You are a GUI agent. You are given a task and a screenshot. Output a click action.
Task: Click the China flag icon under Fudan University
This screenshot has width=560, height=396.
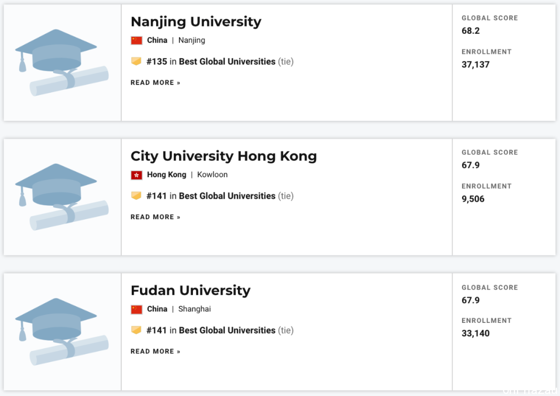[x=136, y=309]
